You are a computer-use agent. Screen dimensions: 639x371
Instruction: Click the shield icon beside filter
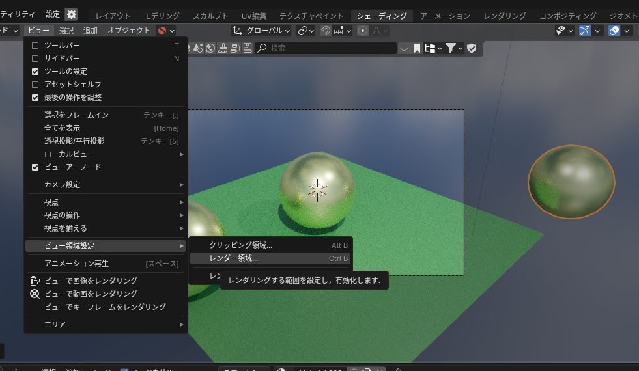pos(472,48)
